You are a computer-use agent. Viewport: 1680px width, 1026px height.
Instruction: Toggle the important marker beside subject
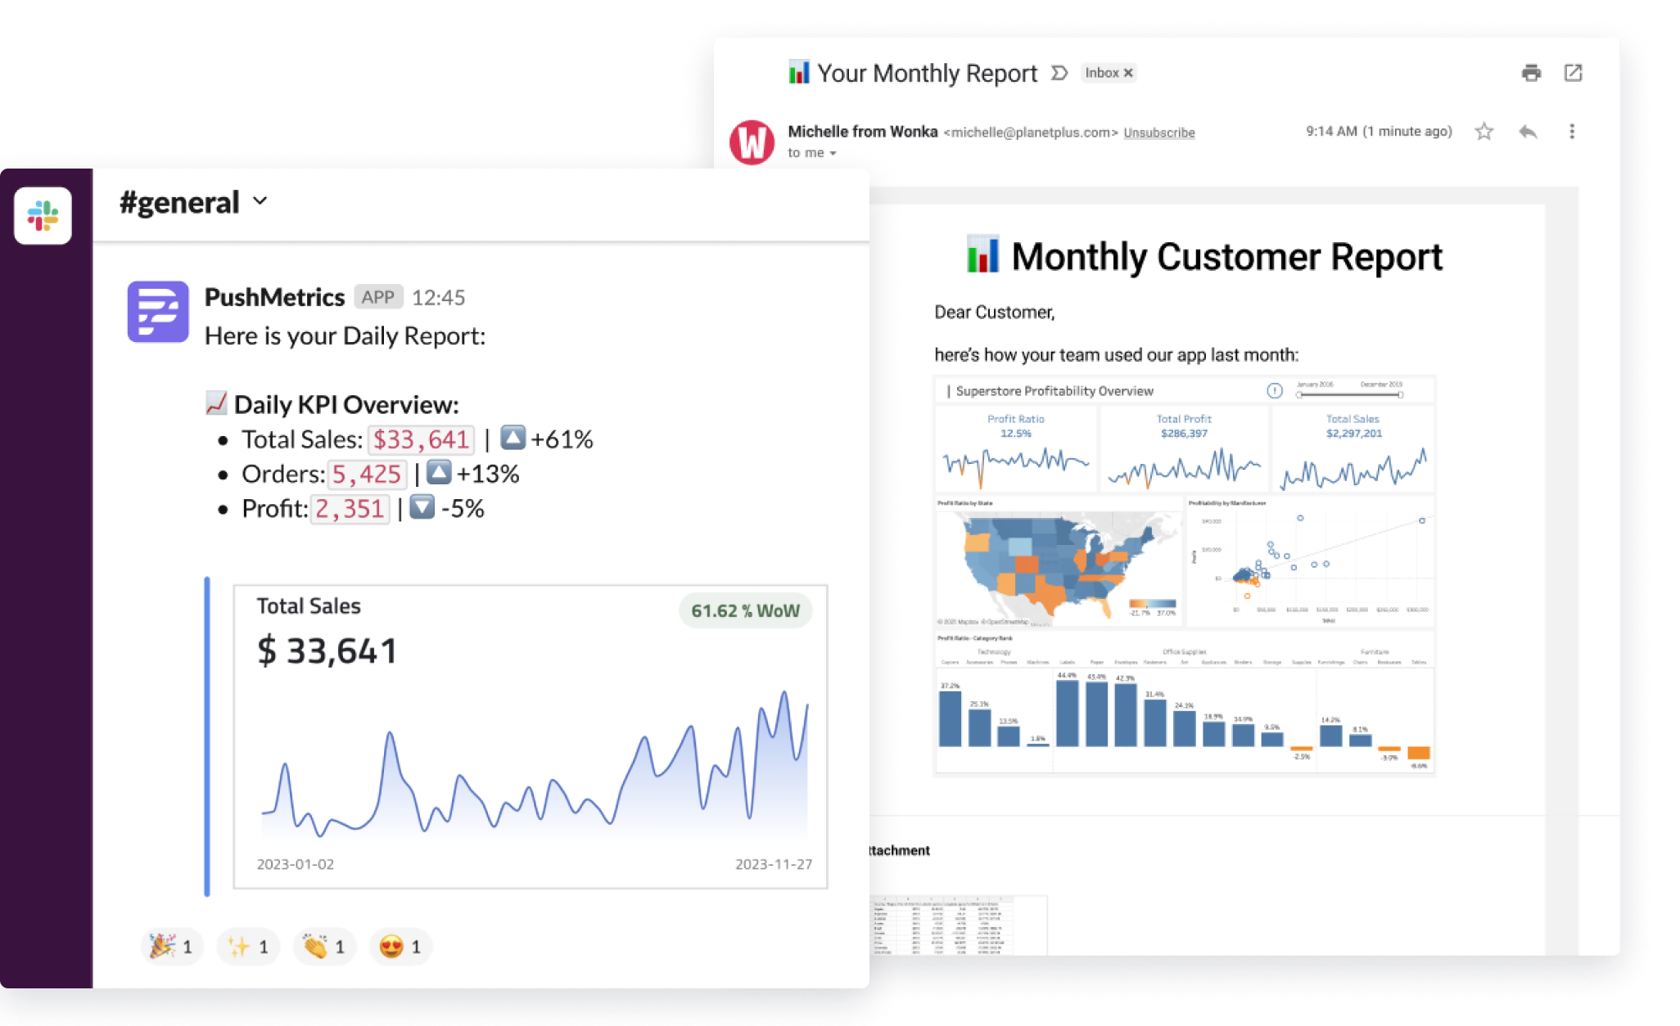tap(1059, 73)
